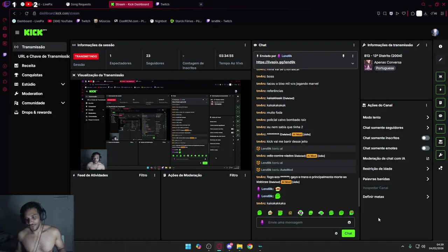The height and width of the screenshot is (252, 448).
Task: Open the Chat panel three-dot menu
Action: (x=354, y=45)
